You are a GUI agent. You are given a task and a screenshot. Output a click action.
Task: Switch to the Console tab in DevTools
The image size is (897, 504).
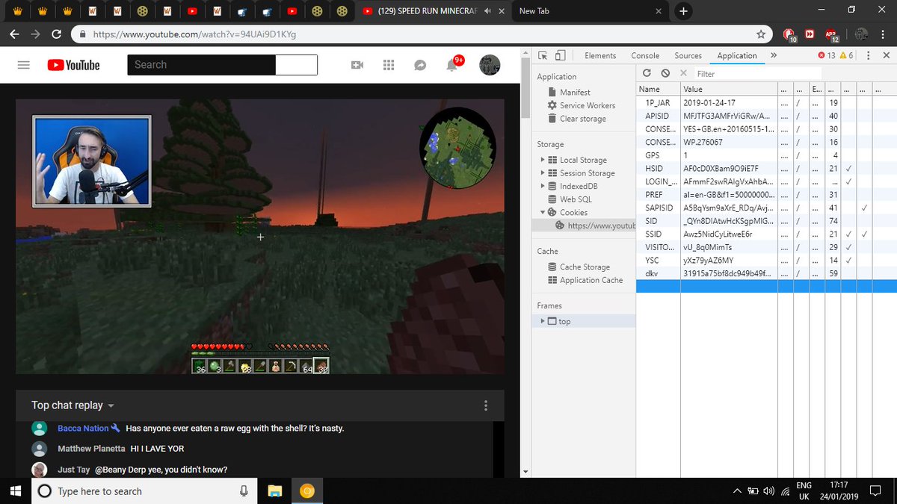click(x=645, y=55)
